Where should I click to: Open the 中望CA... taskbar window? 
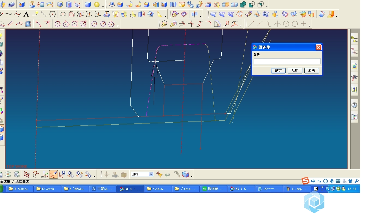[102, 189]
